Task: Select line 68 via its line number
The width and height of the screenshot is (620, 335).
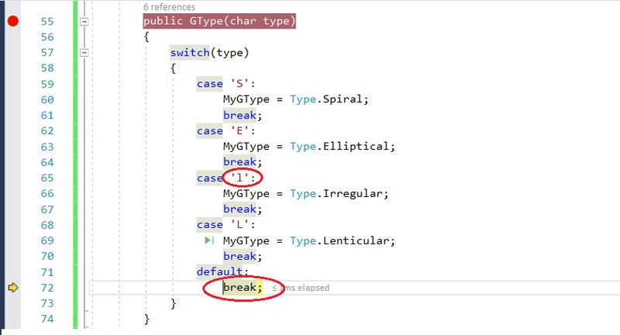Action: point(46,225)
